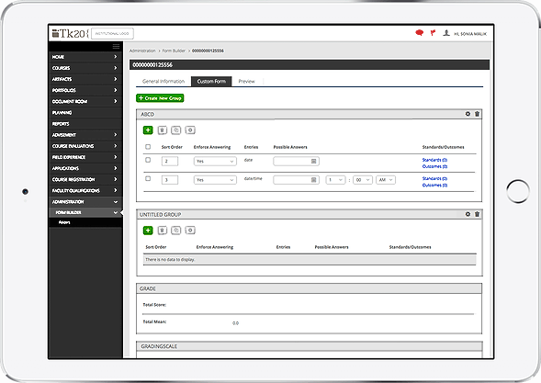Check the select-all checkbox in ABCD header row

148,147
